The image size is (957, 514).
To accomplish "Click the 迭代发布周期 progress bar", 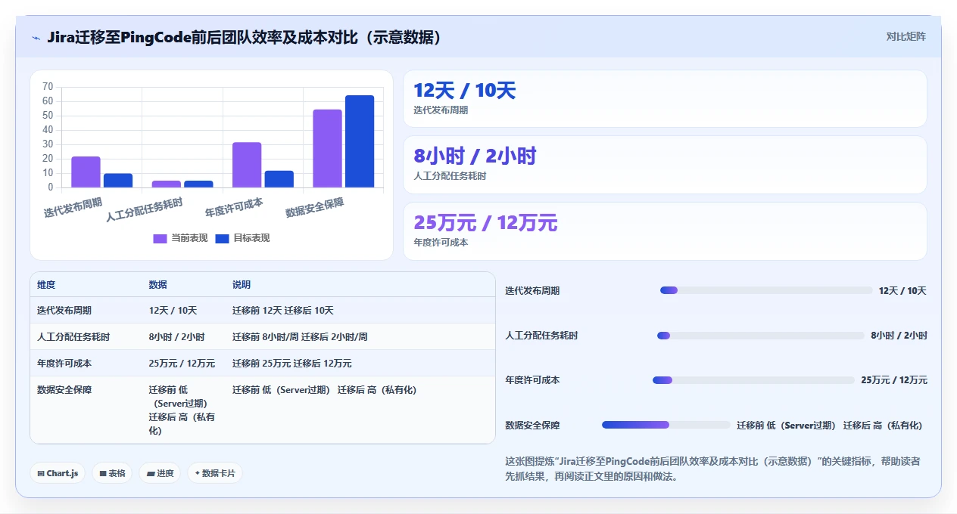I will point(766,290).
